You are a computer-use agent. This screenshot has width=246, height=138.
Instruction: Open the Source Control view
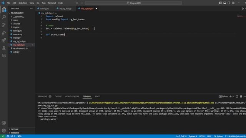4,25
